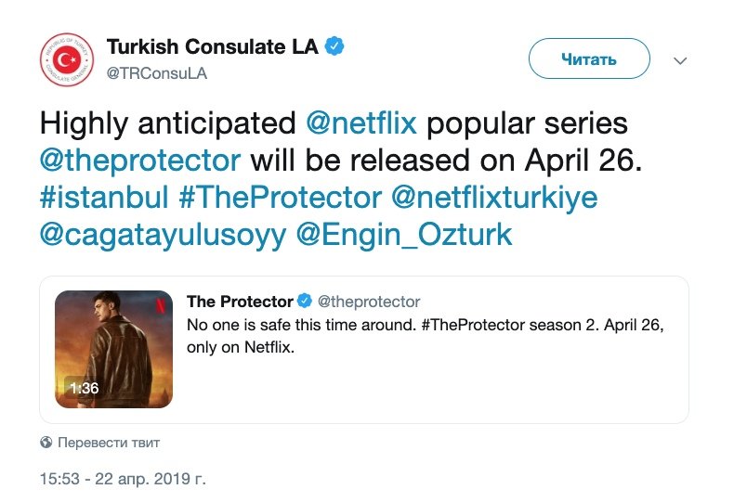Click The Protector name in the quoted tweet
The height and width of the screenshot is (502, 734).
pyautogui.click(x=240, y=302)
